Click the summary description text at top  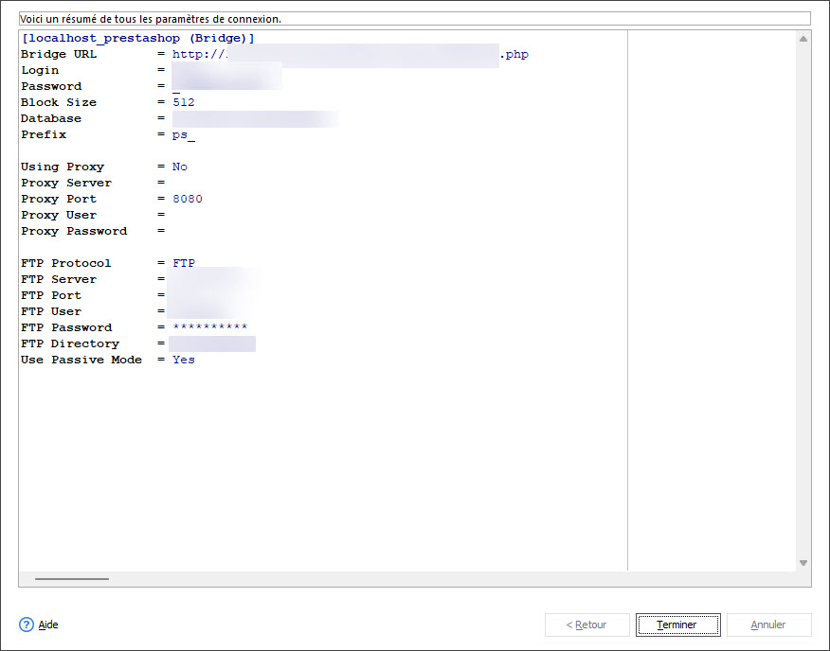(x=151, y=19)
